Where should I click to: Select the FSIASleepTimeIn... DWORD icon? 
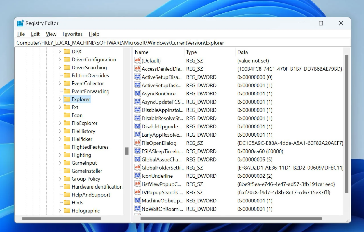coord(138,151)
